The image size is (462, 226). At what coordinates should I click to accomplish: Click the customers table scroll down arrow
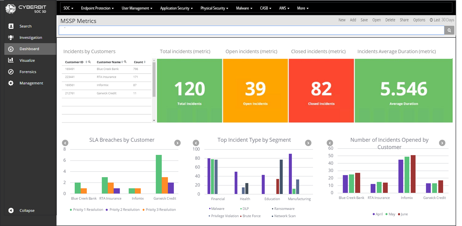coord(154,121)
